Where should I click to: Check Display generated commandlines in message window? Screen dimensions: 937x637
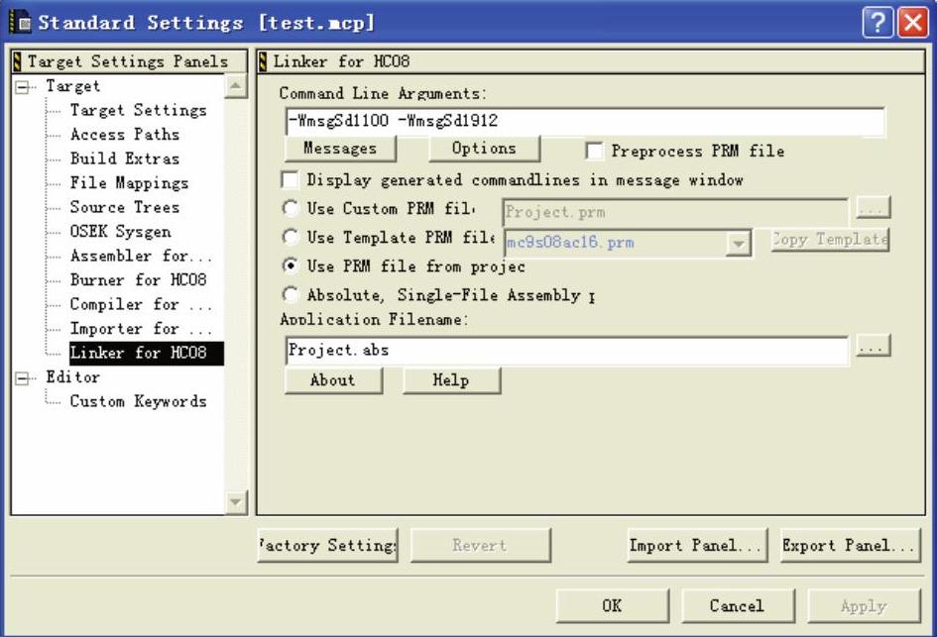coord(290,180)
